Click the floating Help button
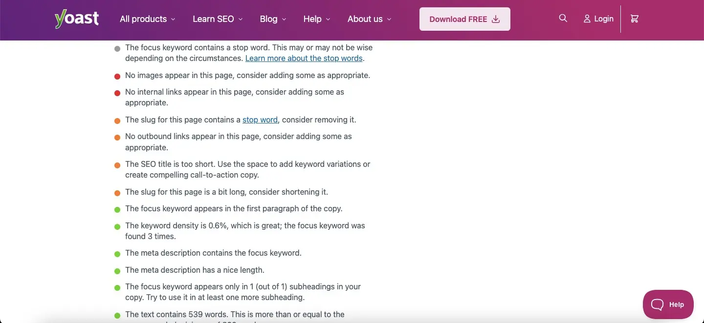This screenshot has width=704, height=323. click(x=668, y=304)
